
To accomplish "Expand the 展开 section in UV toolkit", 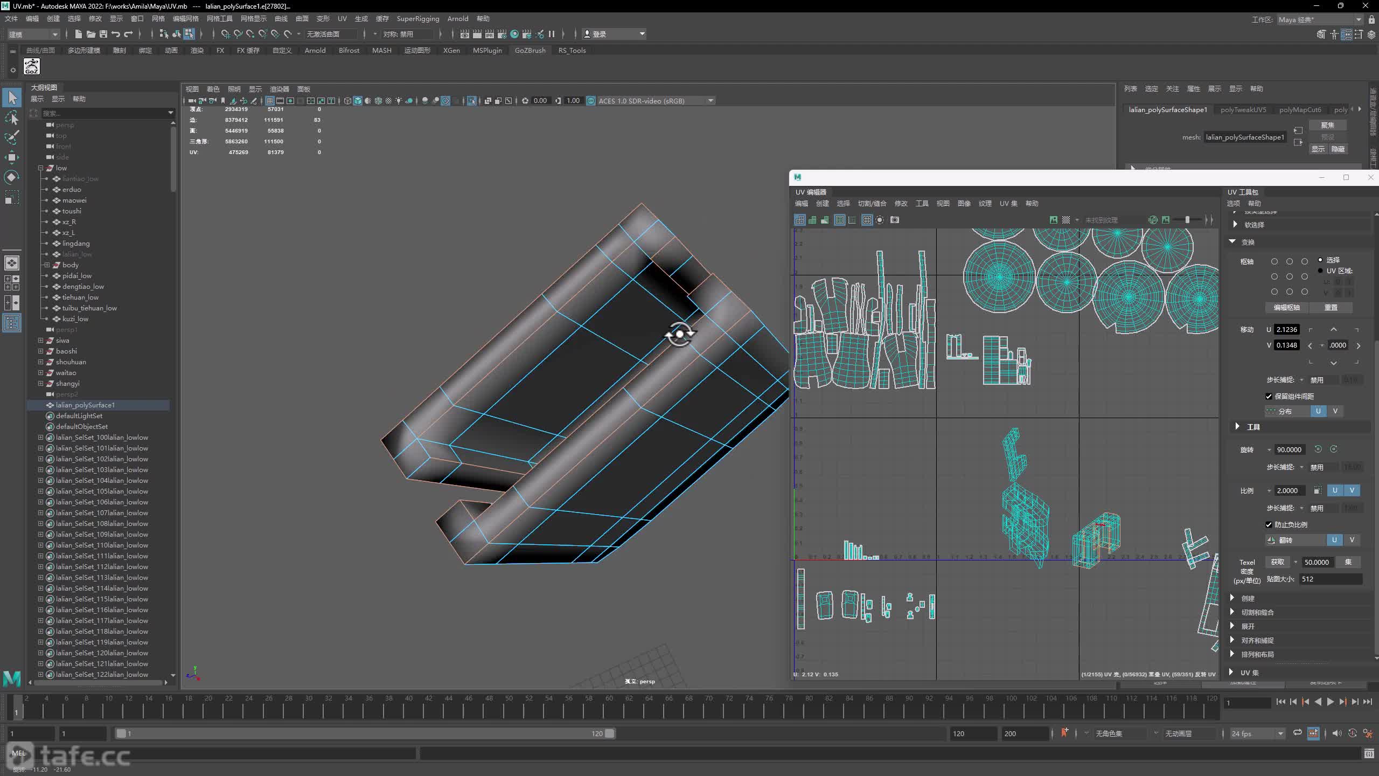I will point(1232,626).
